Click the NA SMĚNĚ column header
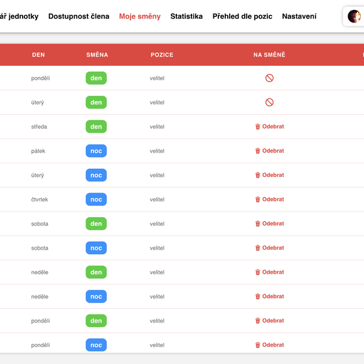 pos(269,55)
